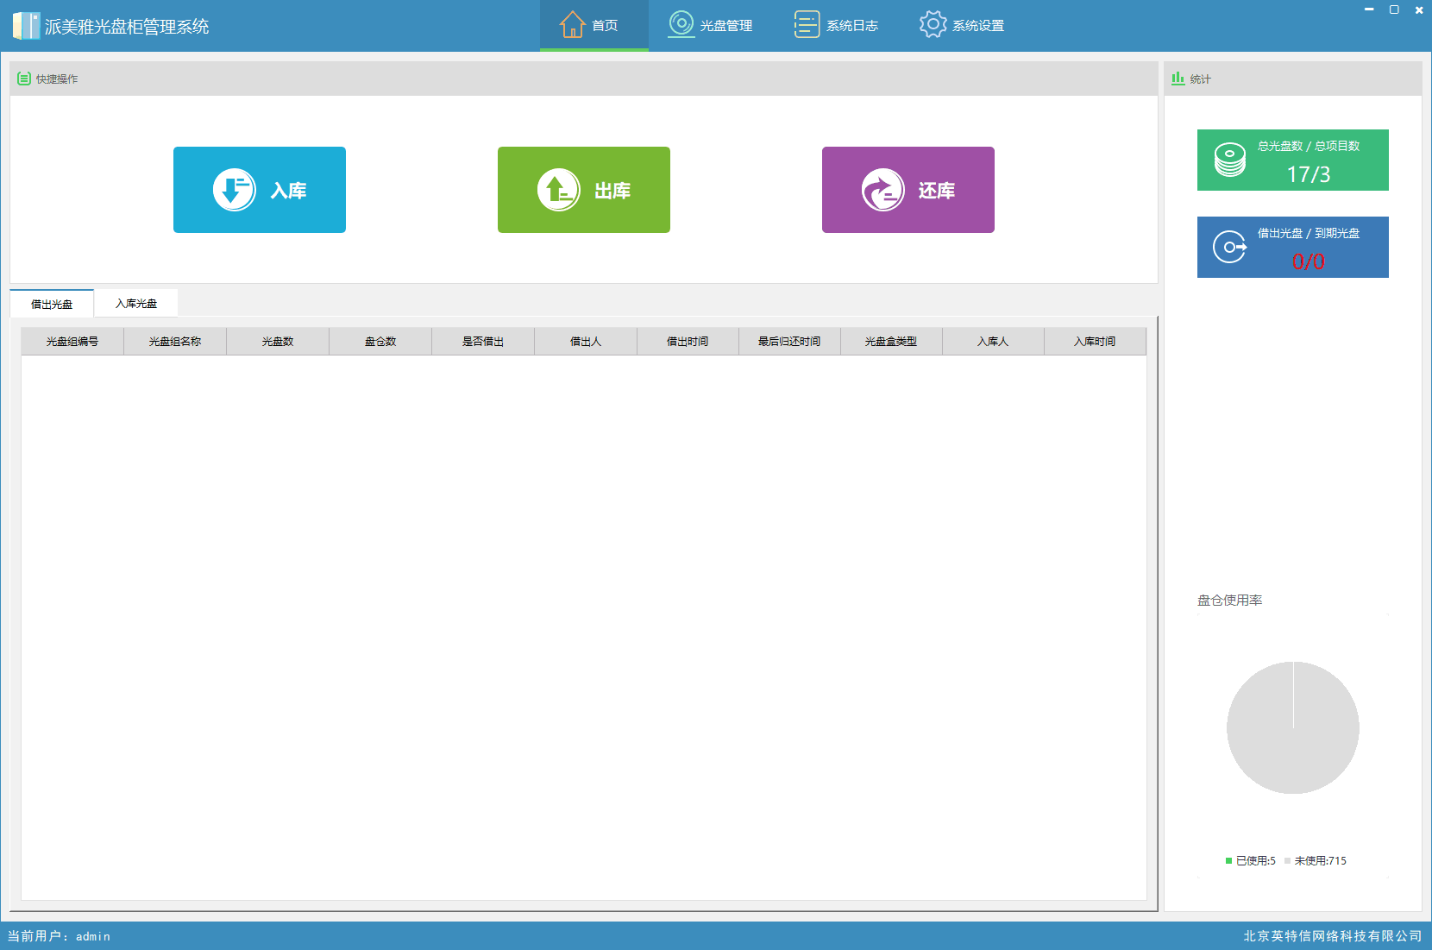This screenshot has height=950, width=1432.
Task: Click the list icon for 系统日志
Action: tap(806, 24)
